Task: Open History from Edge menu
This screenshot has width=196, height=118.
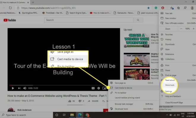Action: tap(177, 39)
